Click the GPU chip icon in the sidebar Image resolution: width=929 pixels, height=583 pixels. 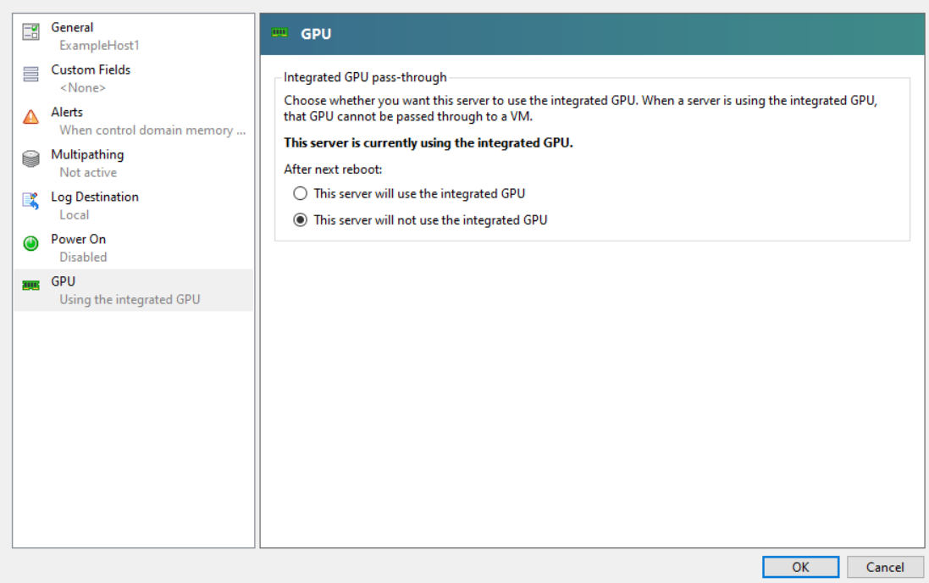[30, 285]
